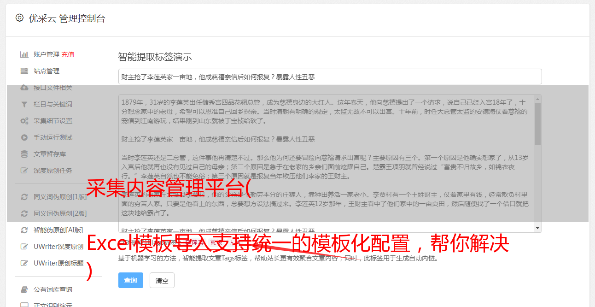
Task: Click the book icon next to 公有词库查询
Action: [x=24, y=289]
